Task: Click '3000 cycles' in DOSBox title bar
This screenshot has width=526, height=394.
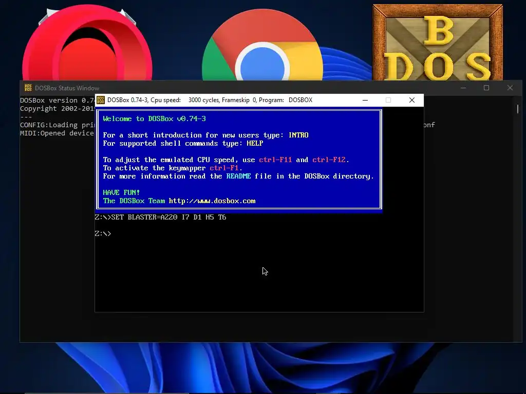Action: click(203, 100)
